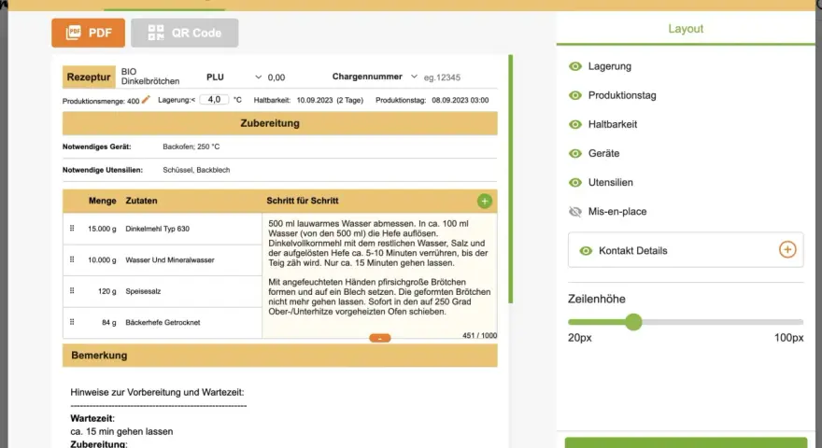Click the quantity 84 g
This screenshot has height=448, width=822.
pyautogui.click(x=109, y=322)
